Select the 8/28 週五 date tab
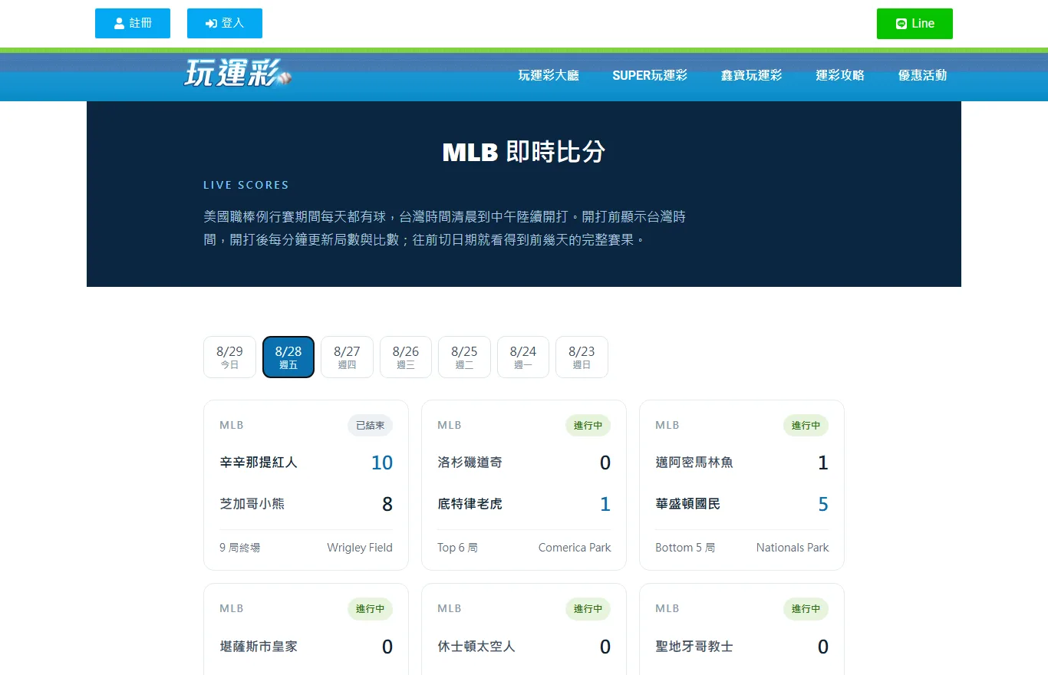This screenshot has width=1048, height=675. tap(288, 357)
